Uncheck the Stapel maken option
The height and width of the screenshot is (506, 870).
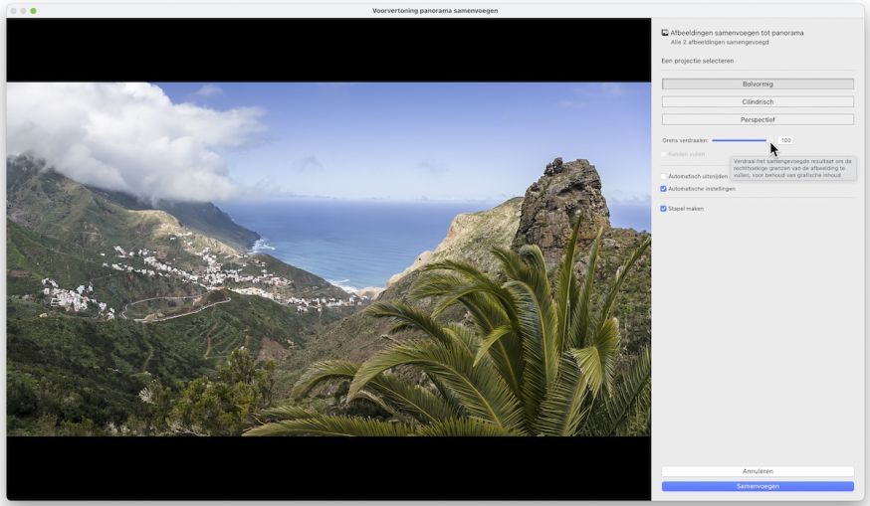coord(664,209)
